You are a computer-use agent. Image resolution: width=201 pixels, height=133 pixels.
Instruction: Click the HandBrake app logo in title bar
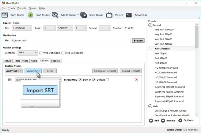coord(3,3)
